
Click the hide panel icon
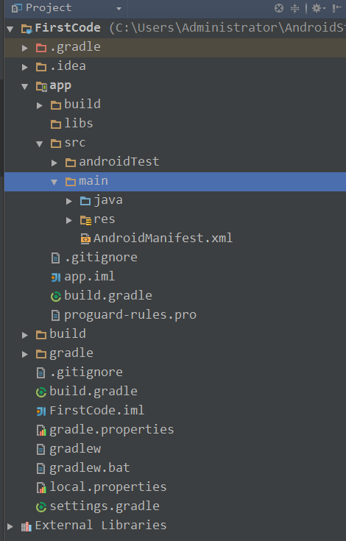coord(336,8)
